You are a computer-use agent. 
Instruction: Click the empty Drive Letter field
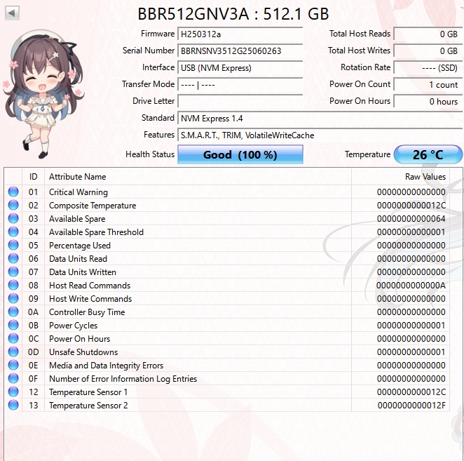pyautogui.click(x=240, y=102)
